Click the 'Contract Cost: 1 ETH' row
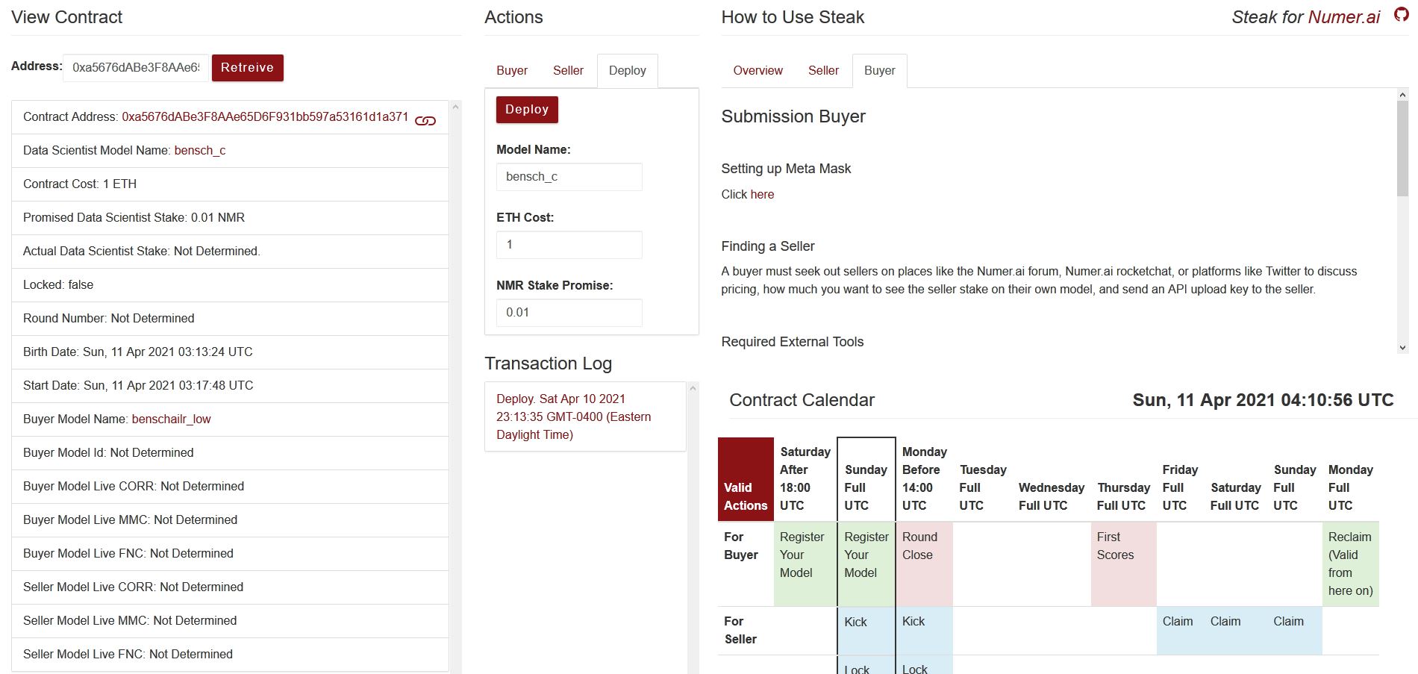The image size is (1418, 674). 230,184
